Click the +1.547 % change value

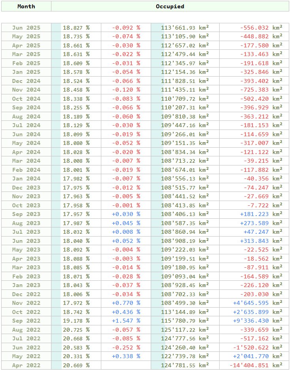coord(126,321)
